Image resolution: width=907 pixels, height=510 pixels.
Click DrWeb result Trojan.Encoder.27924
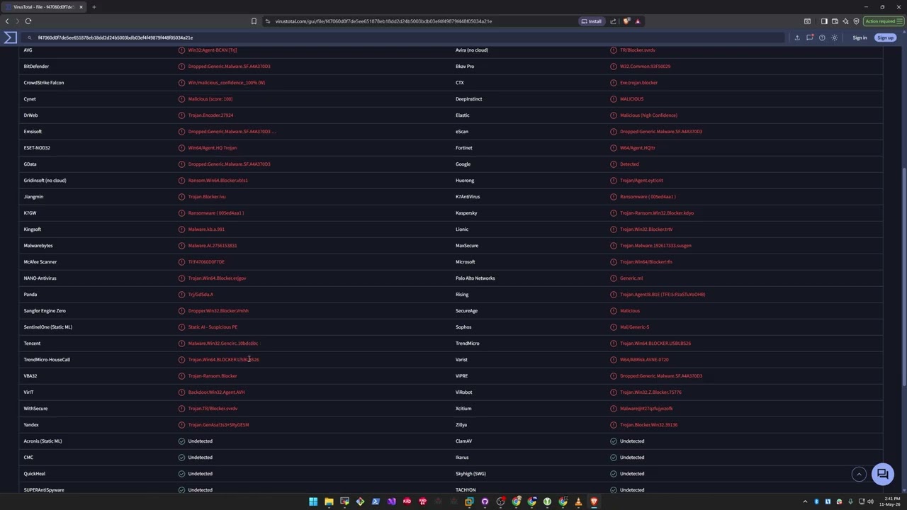coord(210,115)
